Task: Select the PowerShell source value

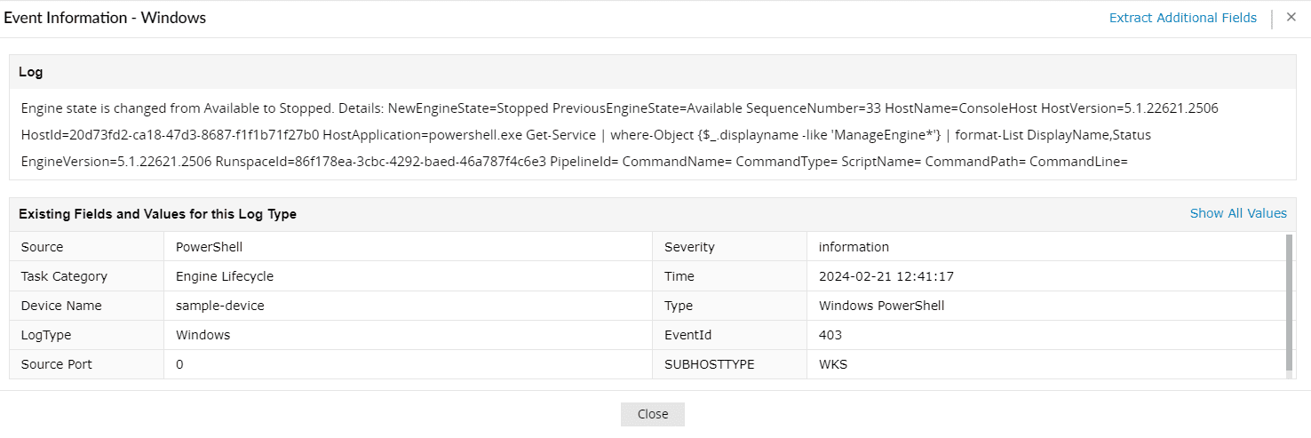Action: [209, 247]
